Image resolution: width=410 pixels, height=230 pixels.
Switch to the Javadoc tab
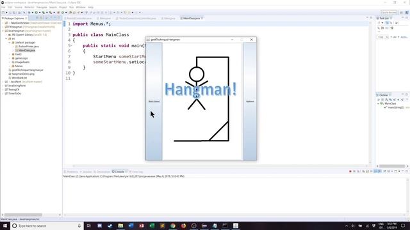(86, 172)
